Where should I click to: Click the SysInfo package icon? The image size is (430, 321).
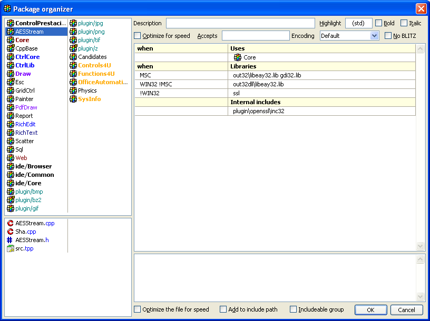(x=73, y=99)
